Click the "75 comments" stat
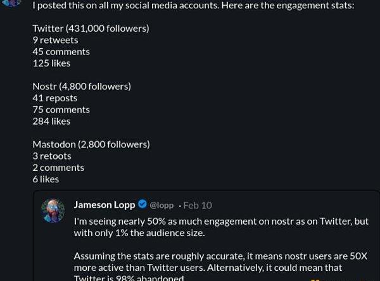The height and width of the screenshot is (281, 380). tap(61, 109)
